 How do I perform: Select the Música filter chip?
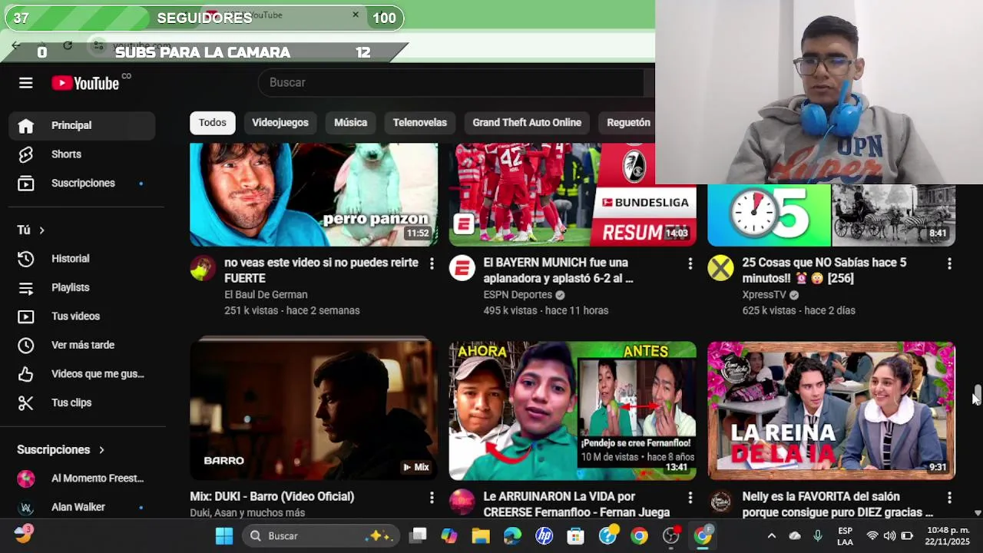351,122
